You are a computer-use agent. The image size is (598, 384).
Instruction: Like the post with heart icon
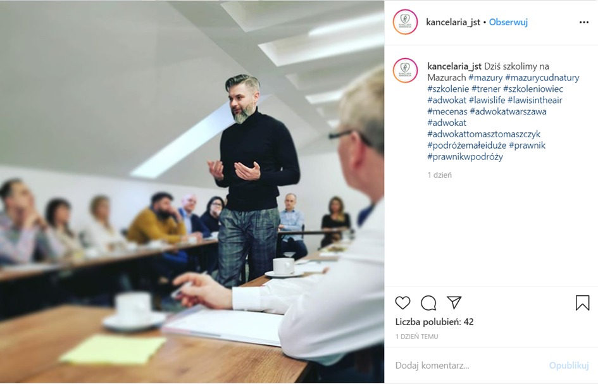tap(402, 303)
